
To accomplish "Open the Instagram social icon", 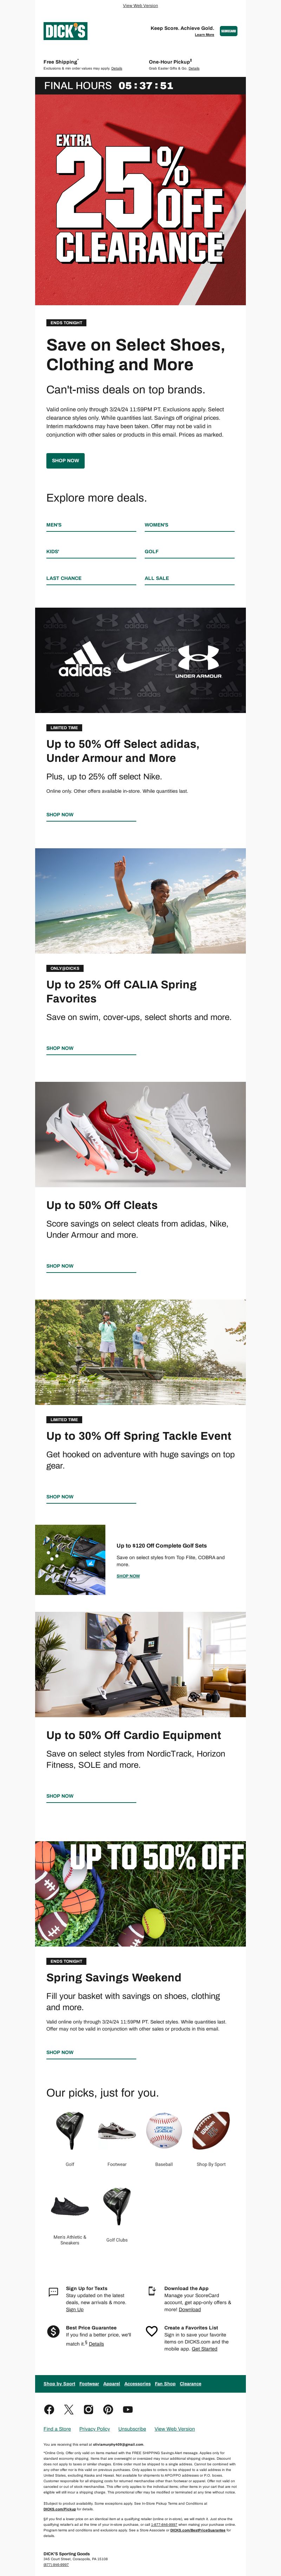I will 88,2409.
